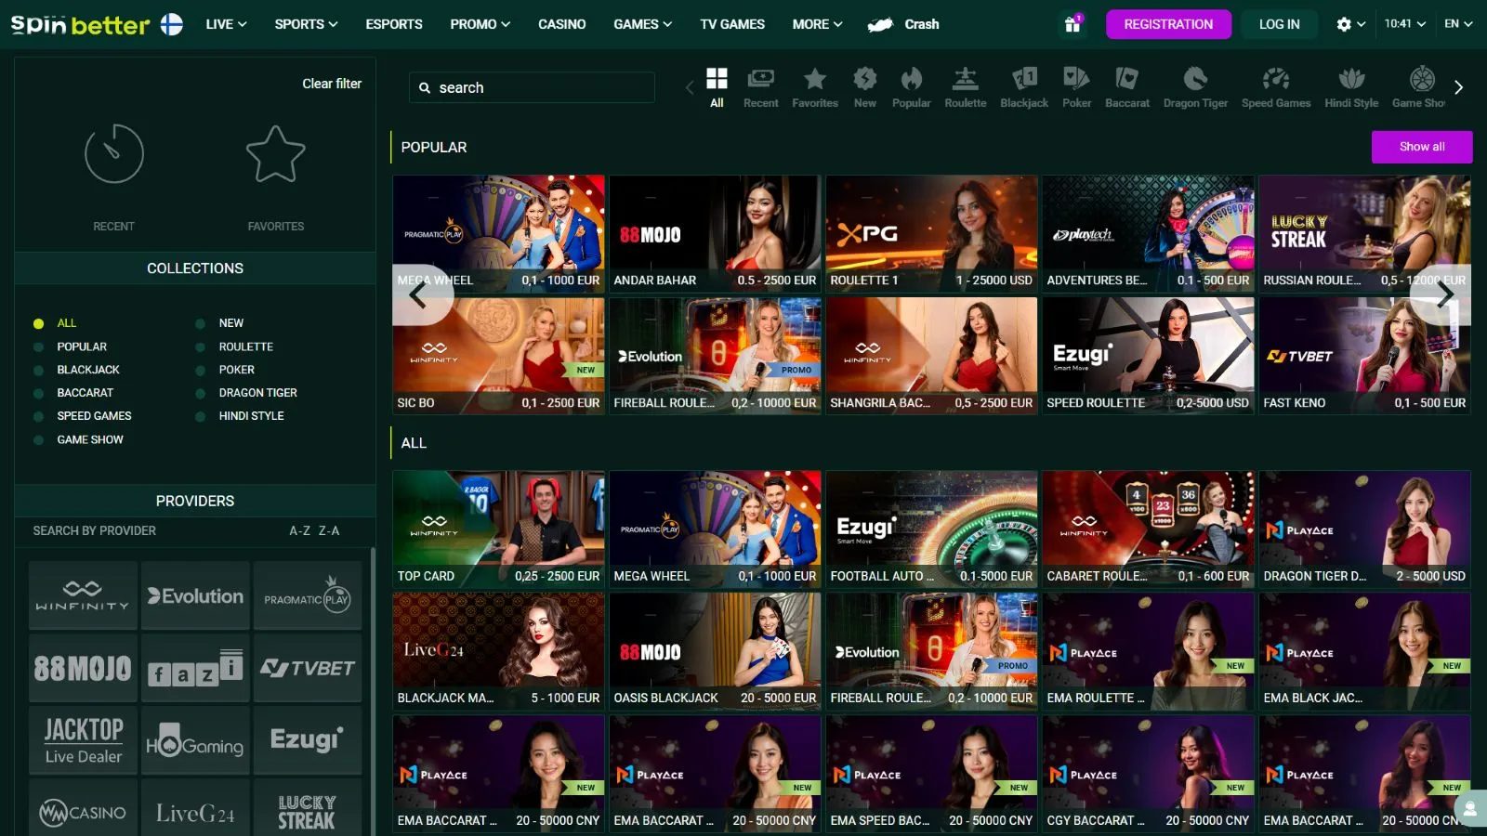Viewport: 1487px width, 836px height.
Task: Click the game search field
Action: (539, 87)
